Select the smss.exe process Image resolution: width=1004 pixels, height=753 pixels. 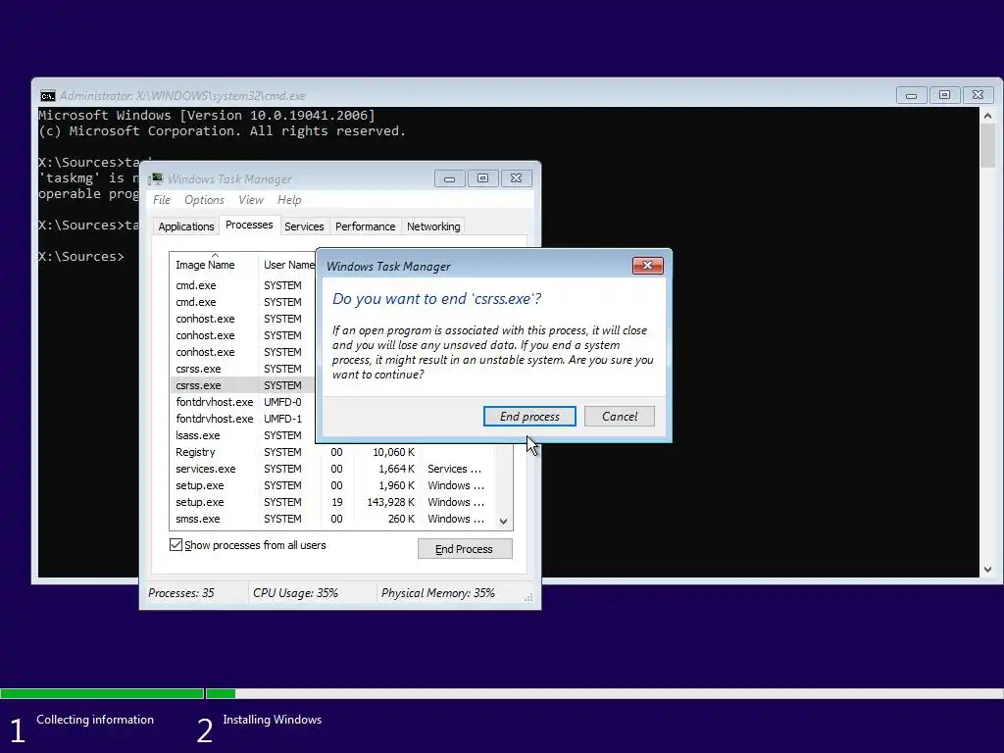[333, 519]
